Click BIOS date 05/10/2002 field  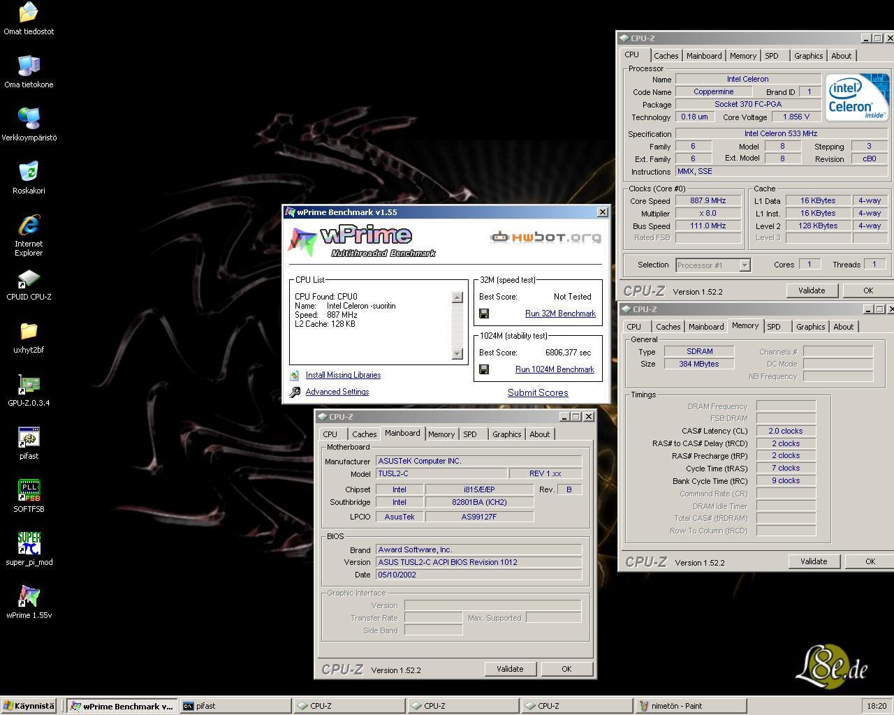click(478, 575)
